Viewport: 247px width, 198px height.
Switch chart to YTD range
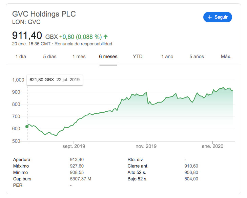138,57
